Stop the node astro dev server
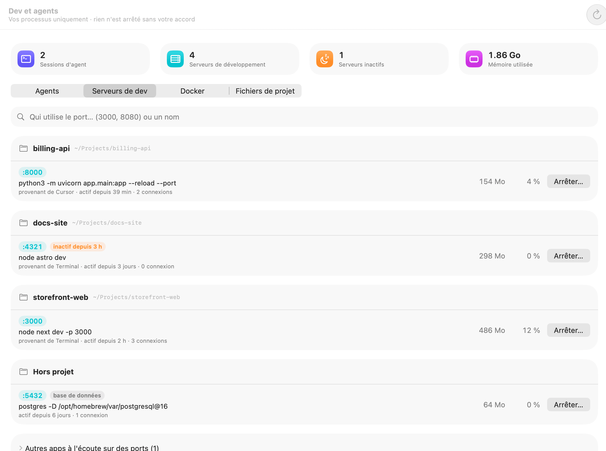 pos(569,256)
